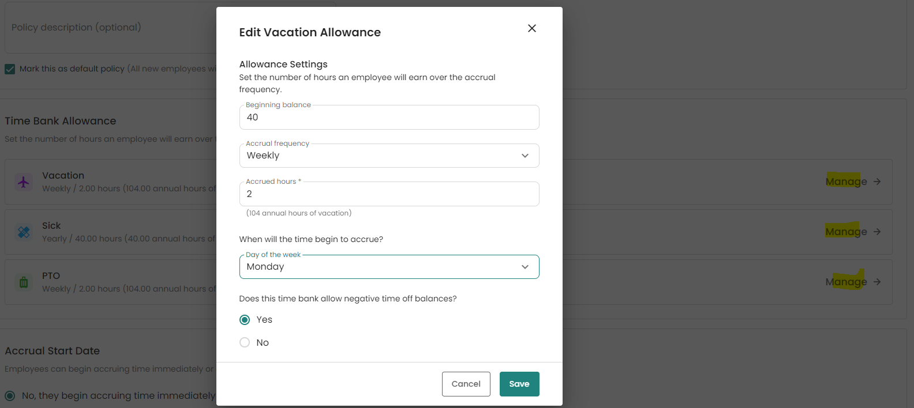Click the PTO luggage icon
This screenshot has width=914, height=408.
click(24, 282)
